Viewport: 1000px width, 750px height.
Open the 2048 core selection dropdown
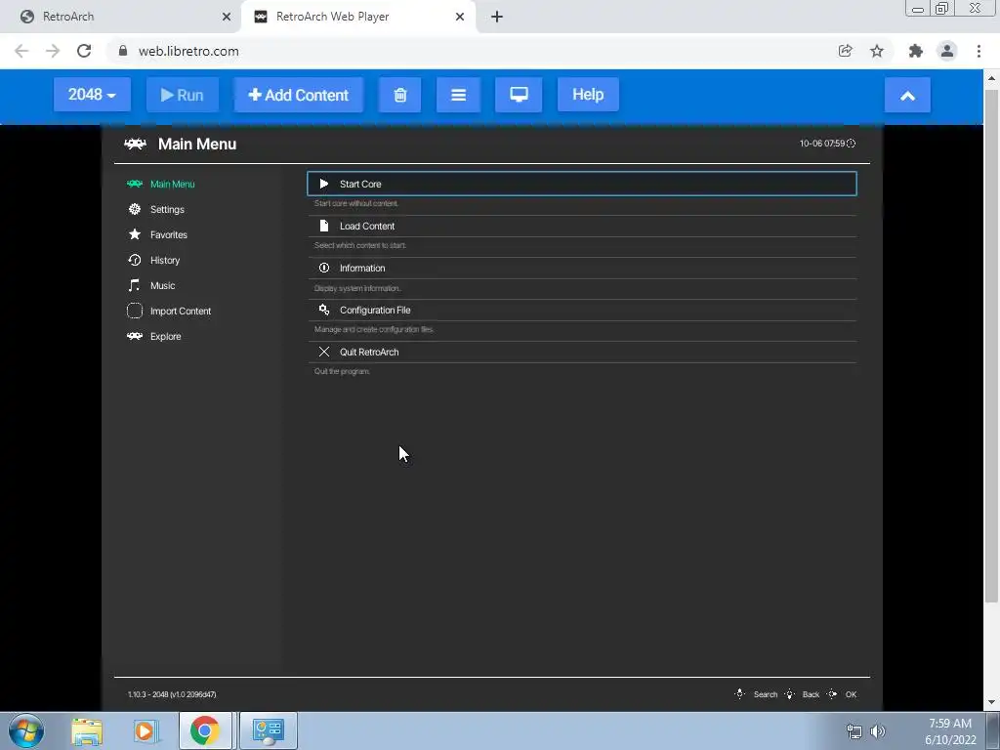pyautogui.click(x=92, y=95)
